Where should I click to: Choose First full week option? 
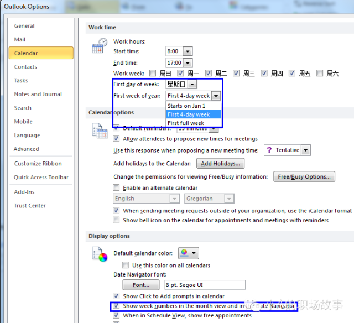pyautogui.click(x=194, y=123)
